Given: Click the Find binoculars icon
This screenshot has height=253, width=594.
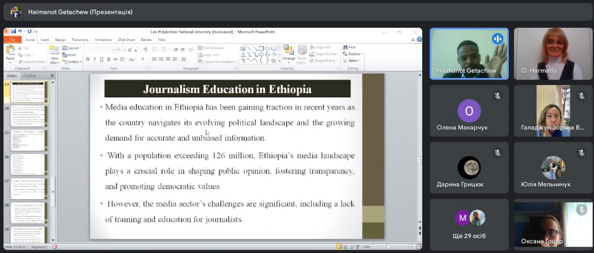Looking at the screenshot, I should pos(346,47).
